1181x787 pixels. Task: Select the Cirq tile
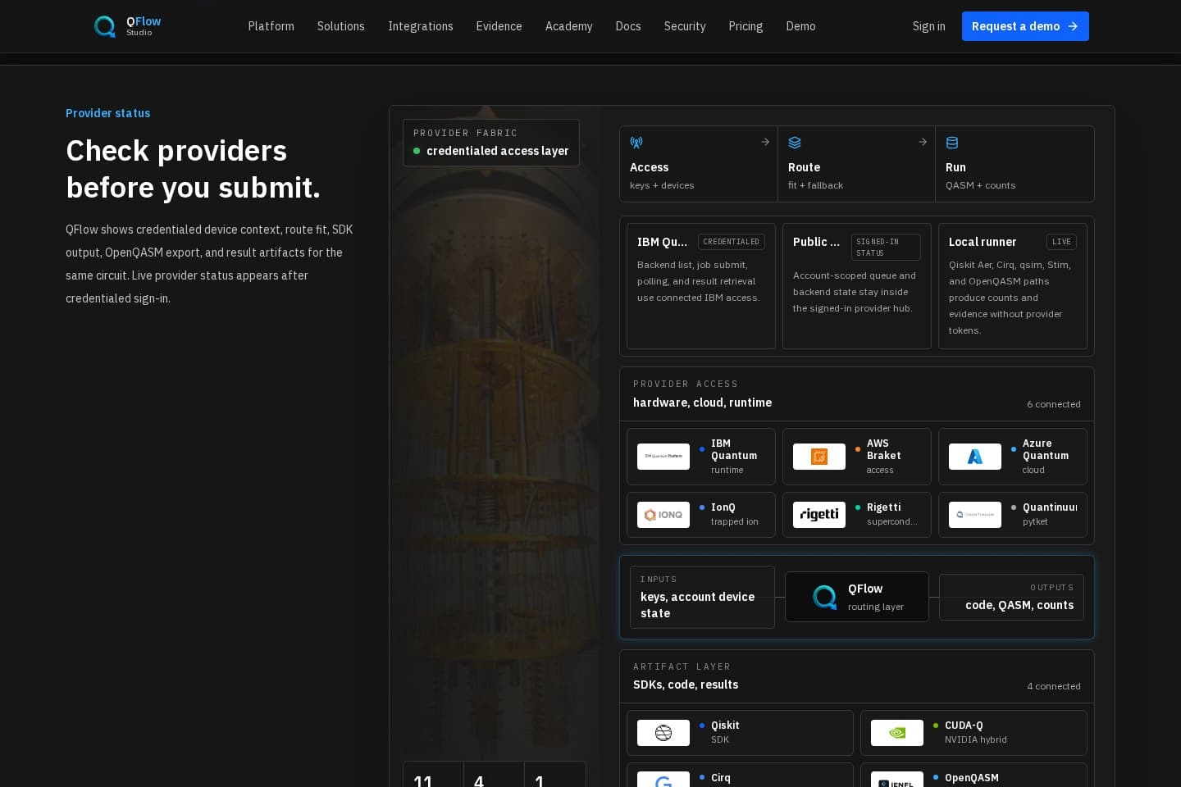740,776
